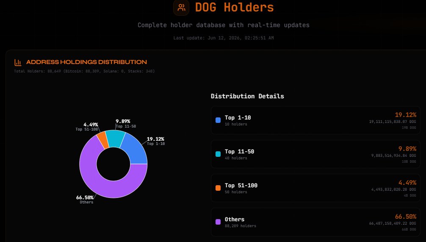This screenshot has width=426, height=242.
Task: Click the 'Others' label under the chart
Action: pos(86,202)
